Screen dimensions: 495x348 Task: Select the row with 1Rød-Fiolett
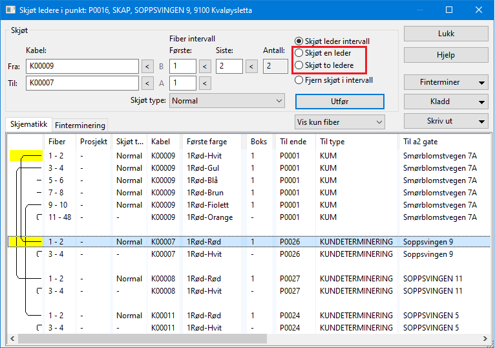coord(249,205)
